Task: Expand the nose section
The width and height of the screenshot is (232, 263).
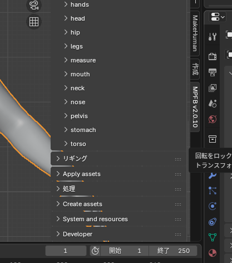Action: 75,102
